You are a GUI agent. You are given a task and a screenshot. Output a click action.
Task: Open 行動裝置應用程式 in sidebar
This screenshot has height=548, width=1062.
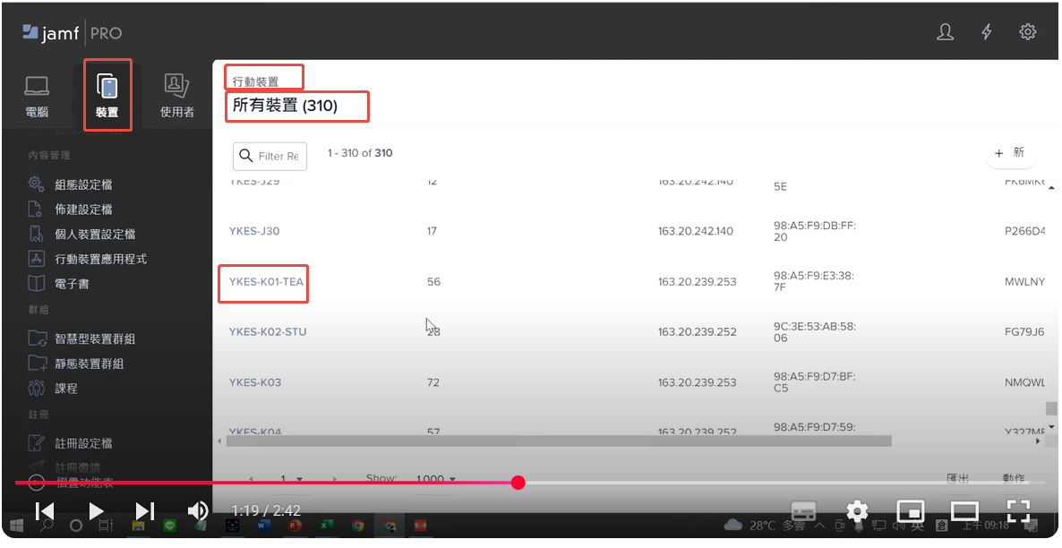tap(100, 259)
